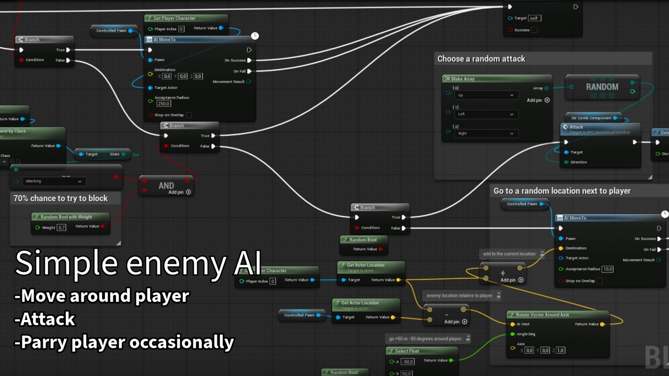
Task: Click False pin on Branch above Random Bool
Action: [404, 228]
